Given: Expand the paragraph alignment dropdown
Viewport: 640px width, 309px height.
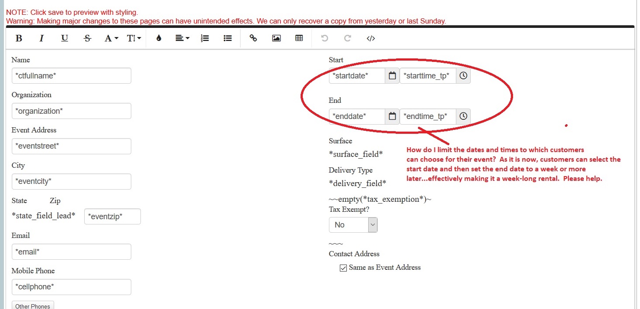Looking at the screenshot, I should point(182,38).
